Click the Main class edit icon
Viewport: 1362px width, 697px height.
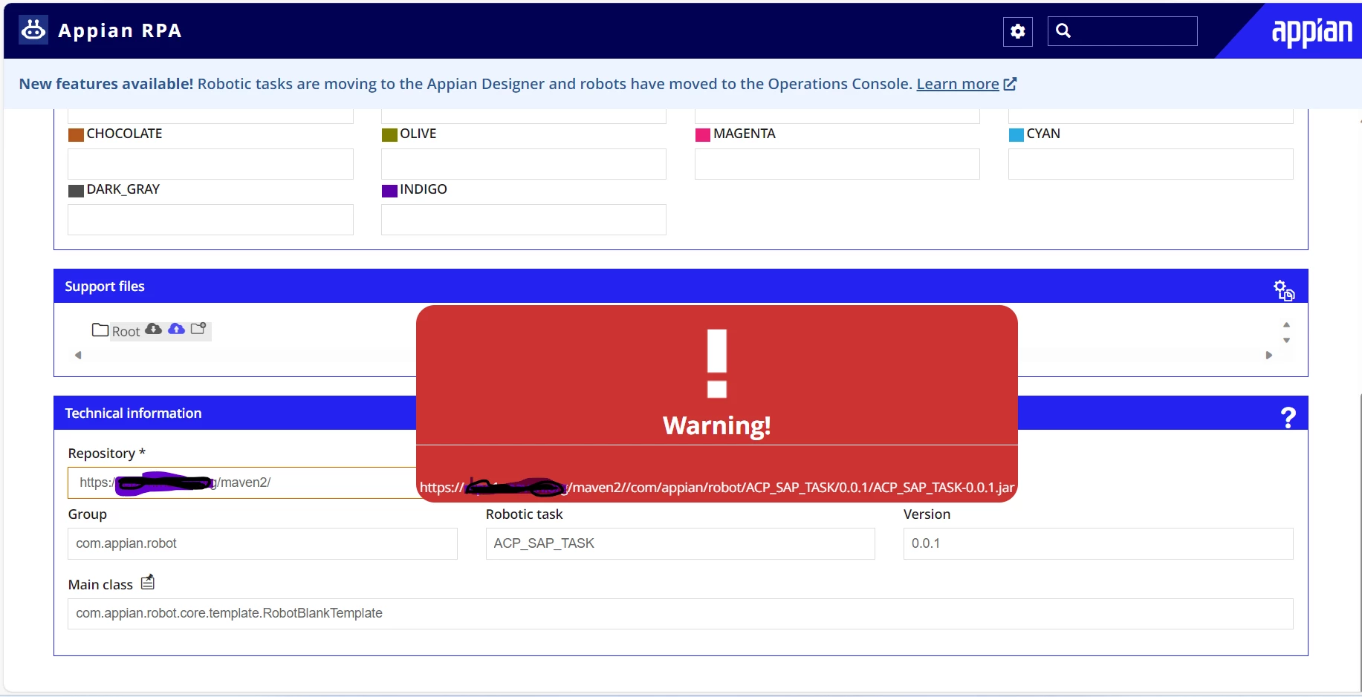point(148,582)
